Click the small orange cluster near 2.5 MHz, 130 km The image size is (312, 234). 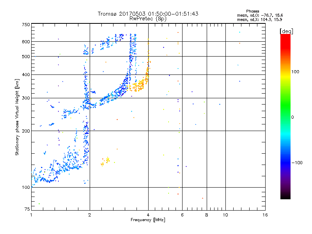(x=105, y=161)
